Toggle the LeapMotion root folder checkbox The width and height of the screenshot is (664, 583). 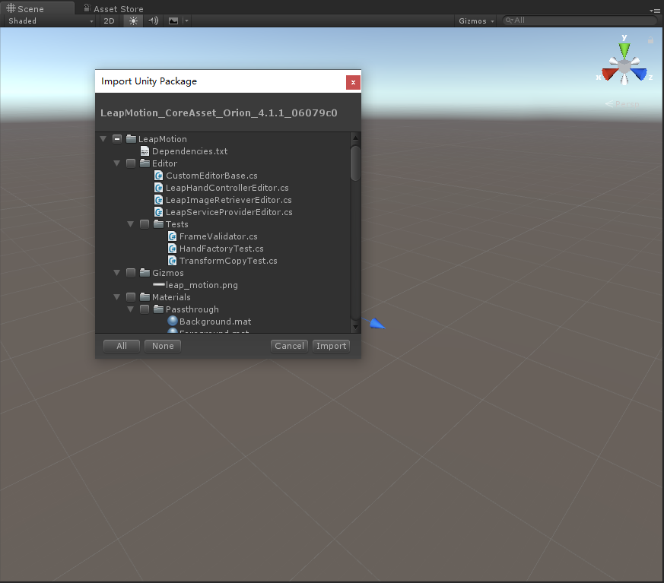tap(117, 139)
